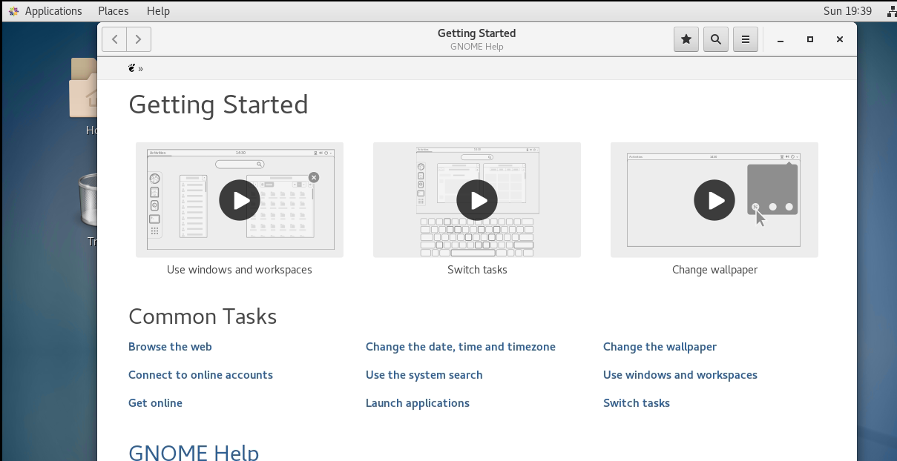Play the Use windows and workspaces video

click(240, 200)
